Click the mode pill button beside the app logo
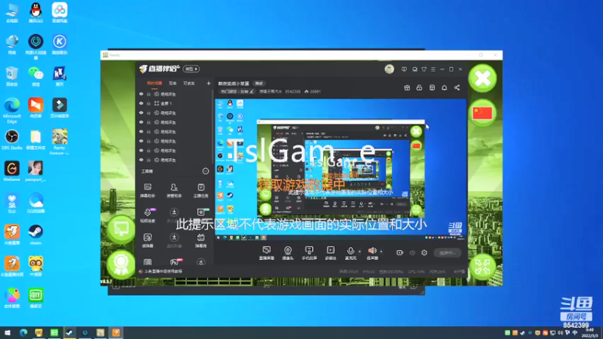Viewport: 603px width, 339px height. coord(191,69)
